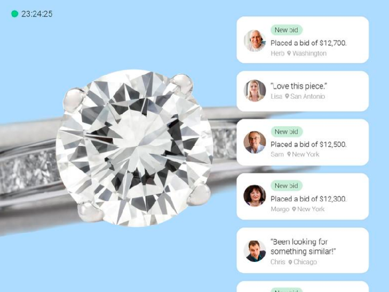
Task: Click location pin next to Chicago
Action: [x=290, y=262]
